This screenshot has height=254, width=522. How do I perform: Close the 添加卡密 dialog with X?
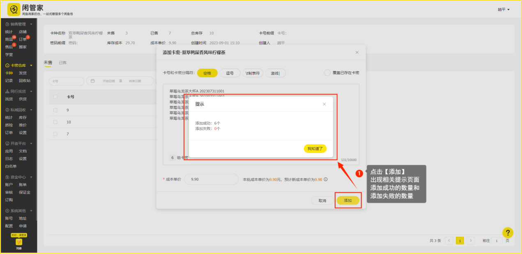pos(357,52)
